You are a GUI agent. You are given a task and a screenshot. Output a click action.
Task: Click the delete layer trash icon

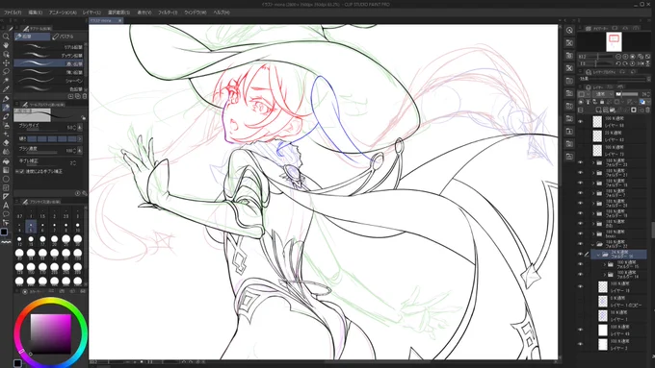[x=648, y=110]
